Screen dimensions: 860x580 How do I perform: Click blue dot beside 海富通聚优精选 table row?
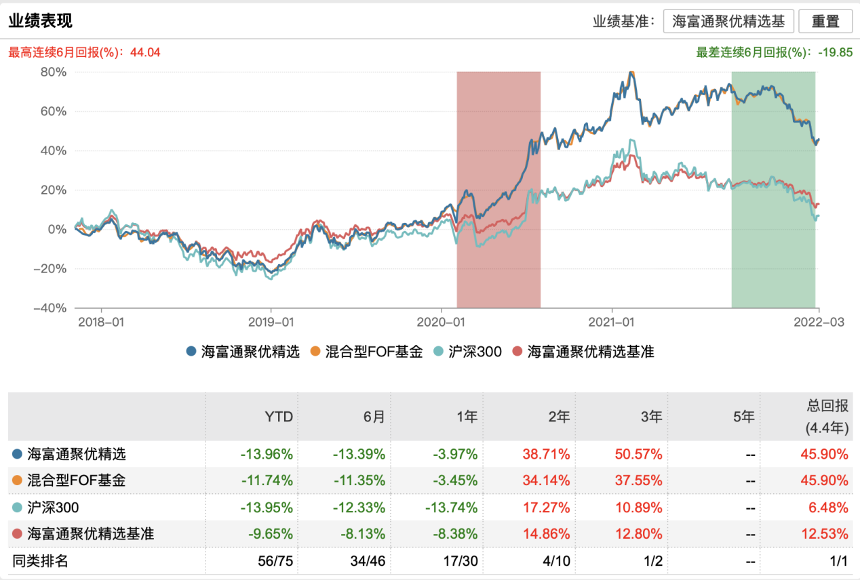coord(17,454)
